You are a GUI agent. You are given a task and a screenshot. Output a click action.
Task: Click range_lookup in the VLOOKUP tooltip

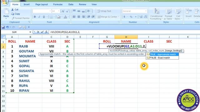[x=174, y=51]
